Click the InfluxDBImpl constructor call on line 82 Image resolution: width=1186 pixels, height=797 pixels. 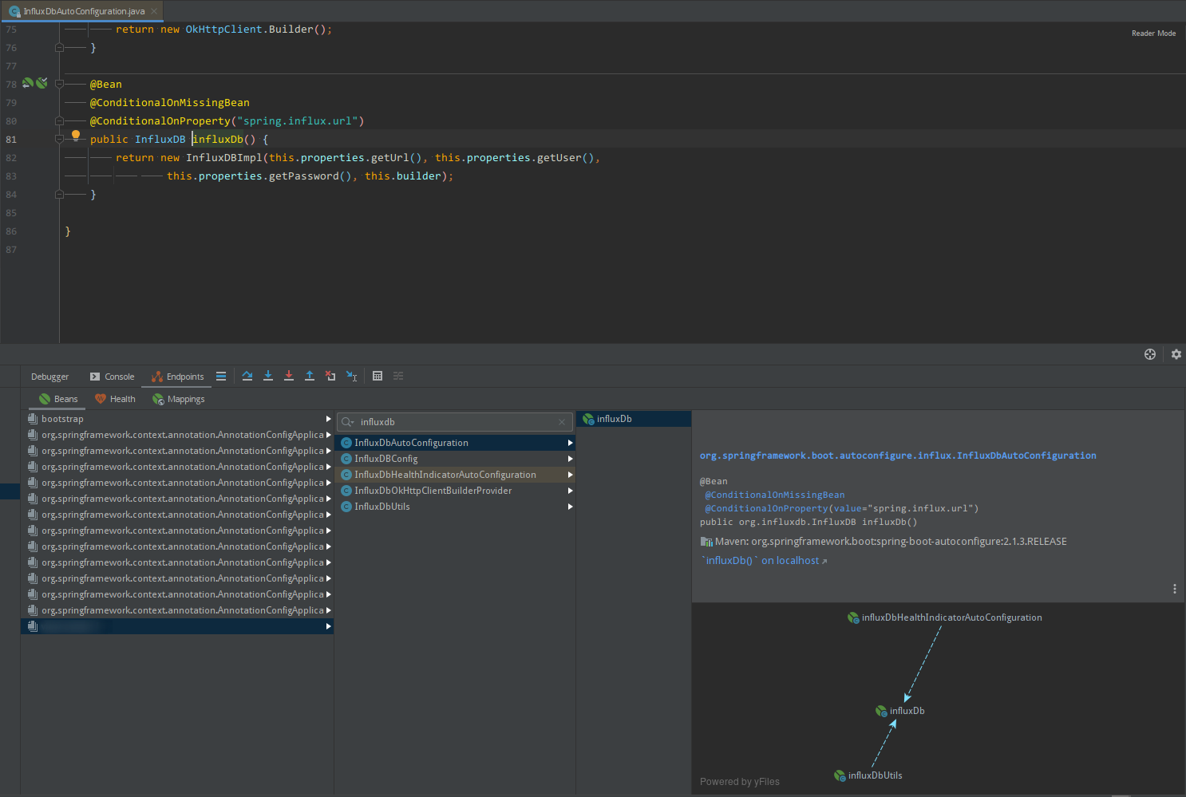224,158
